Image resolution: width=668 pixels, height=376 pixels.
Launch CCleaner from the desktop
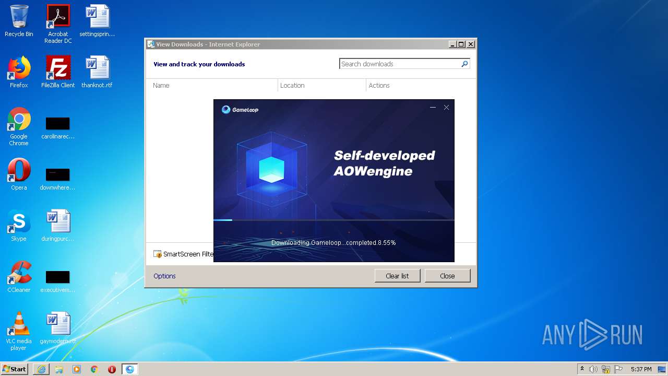coord(19,276)
